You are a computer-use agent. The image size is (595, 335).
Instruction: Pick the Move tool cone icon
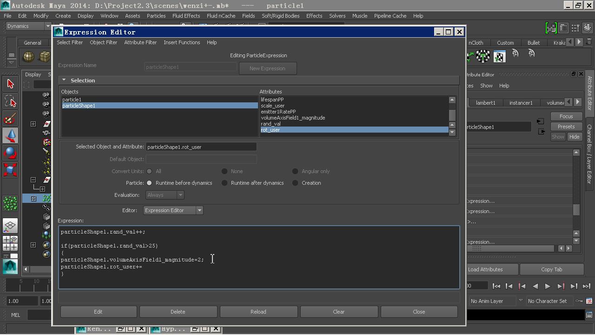[10, 135]
